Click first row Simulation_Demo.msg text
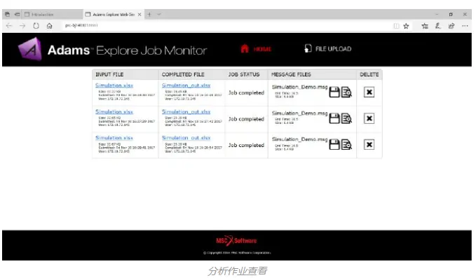The height and width of the screenshot is (278, 476). tap(299, 87)
